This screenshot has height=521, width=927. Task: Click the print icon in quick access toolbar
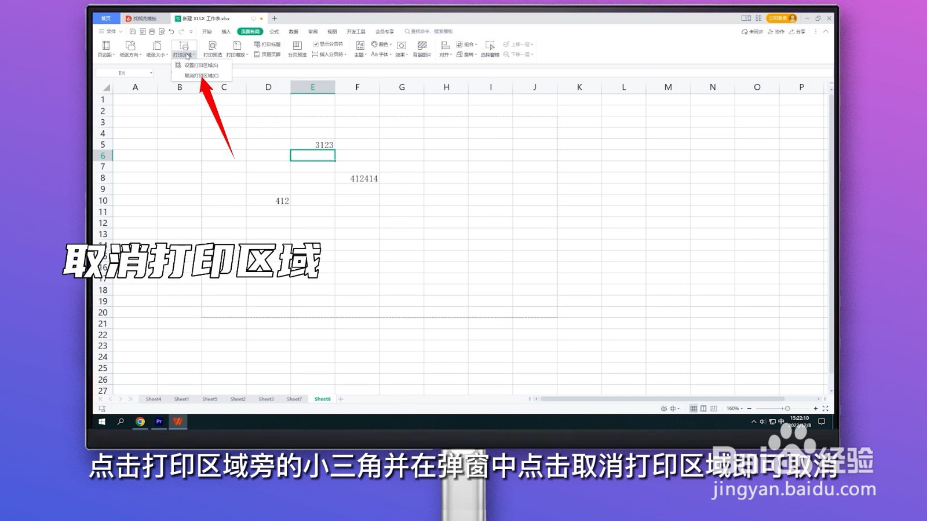(x=152, y=31)
